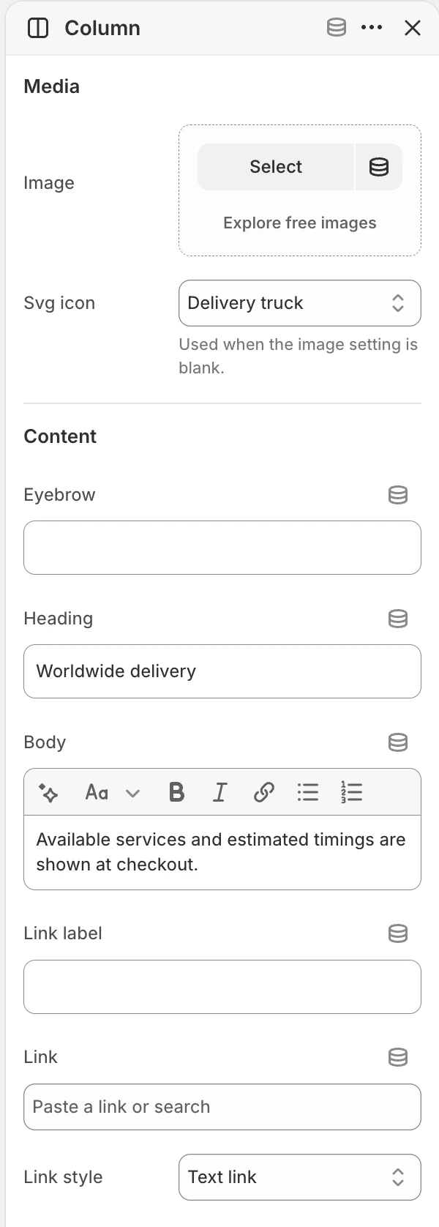Open the three-dot more options menu
This screenshot has width=439, height=1227.
point(372,28)
